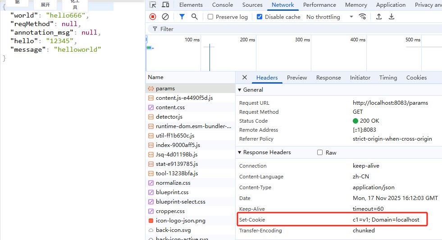Image resolution: width=442 pixels, height=240 pixels.
Task: Select runtime-dom.esm-bundler request row
Action: [x=191, y=126]
